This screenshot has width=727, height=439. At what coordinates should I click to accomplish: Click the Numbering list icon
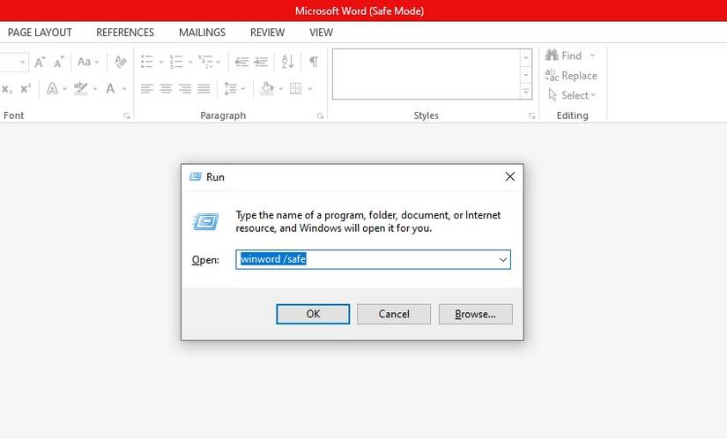(176, 62)
